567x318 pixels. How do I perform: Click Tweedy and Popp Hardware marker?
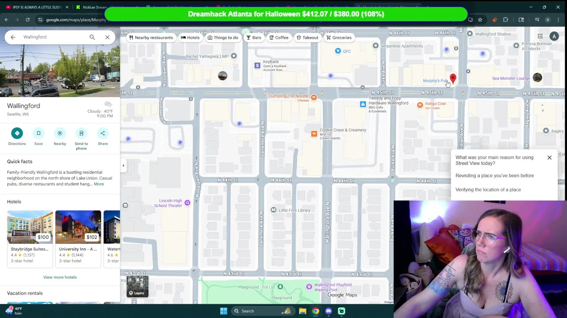click(363, 104)
